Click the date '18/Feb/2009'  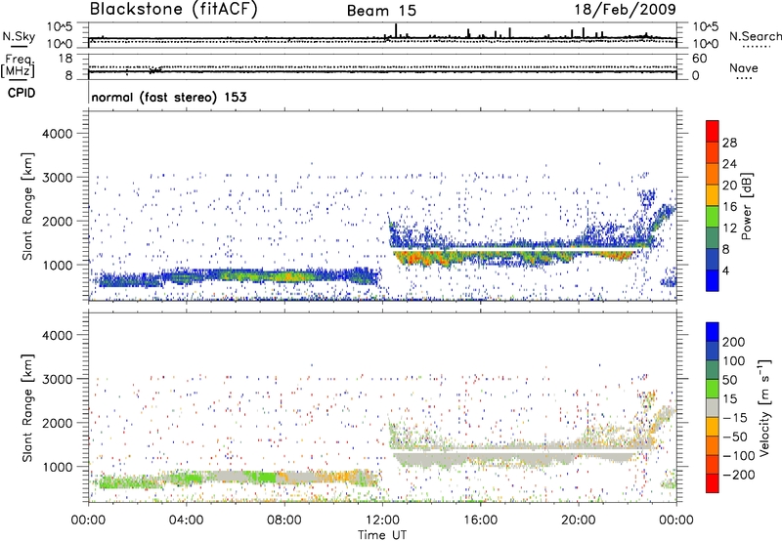626,9
